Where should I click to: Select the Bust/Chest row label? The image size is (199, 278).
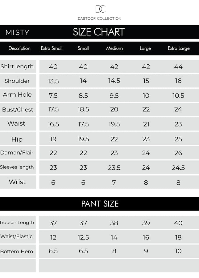[18, 110]
